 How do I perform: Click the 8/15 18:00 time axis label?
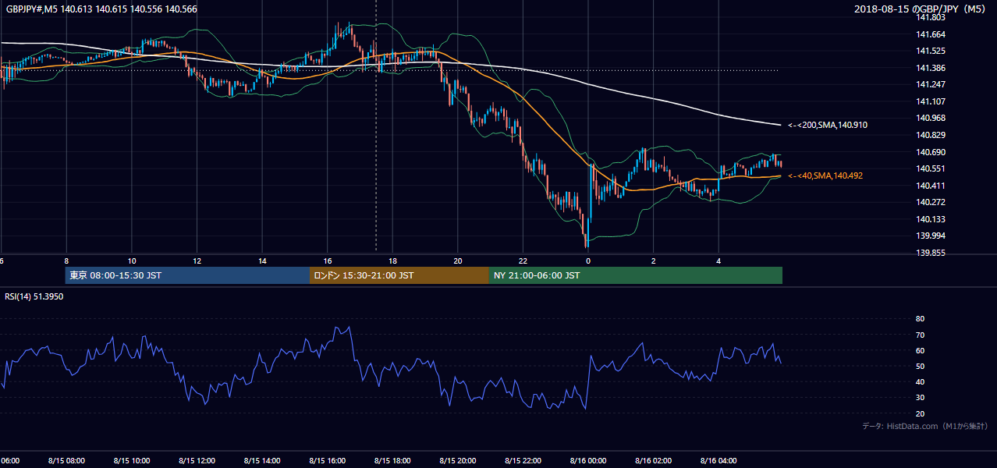392,460
